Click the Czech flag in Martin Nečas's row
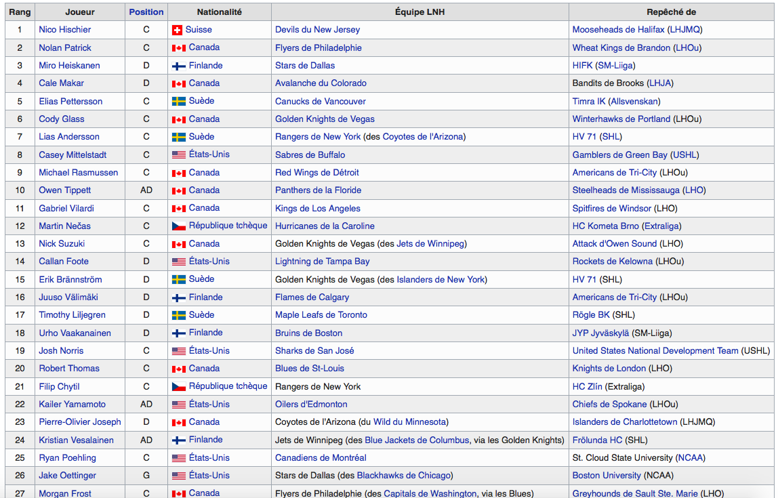This screenshot has height=498, width=778. (179, 226)
